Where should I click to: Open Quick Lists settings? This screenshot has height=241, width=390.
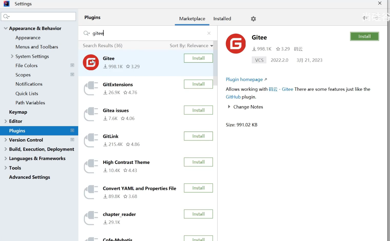[x=27, y=93]
